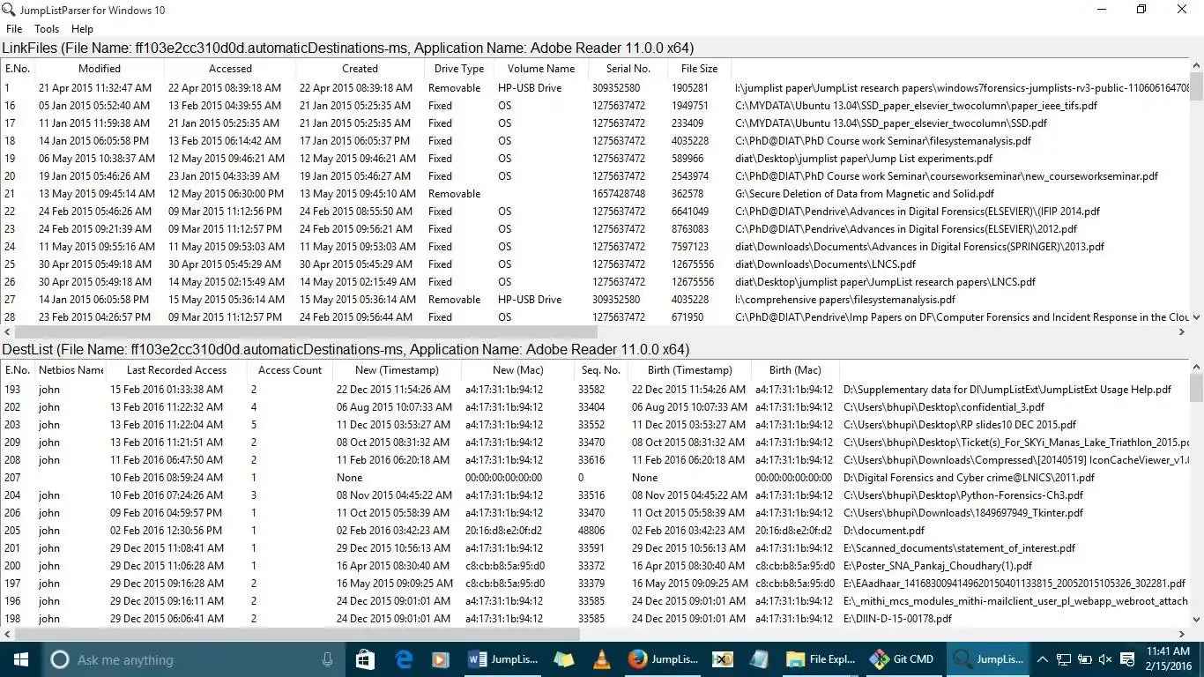Open the Tools menu
The height and width of the screenshot is (677, 1204).
[x=47, y=29]
